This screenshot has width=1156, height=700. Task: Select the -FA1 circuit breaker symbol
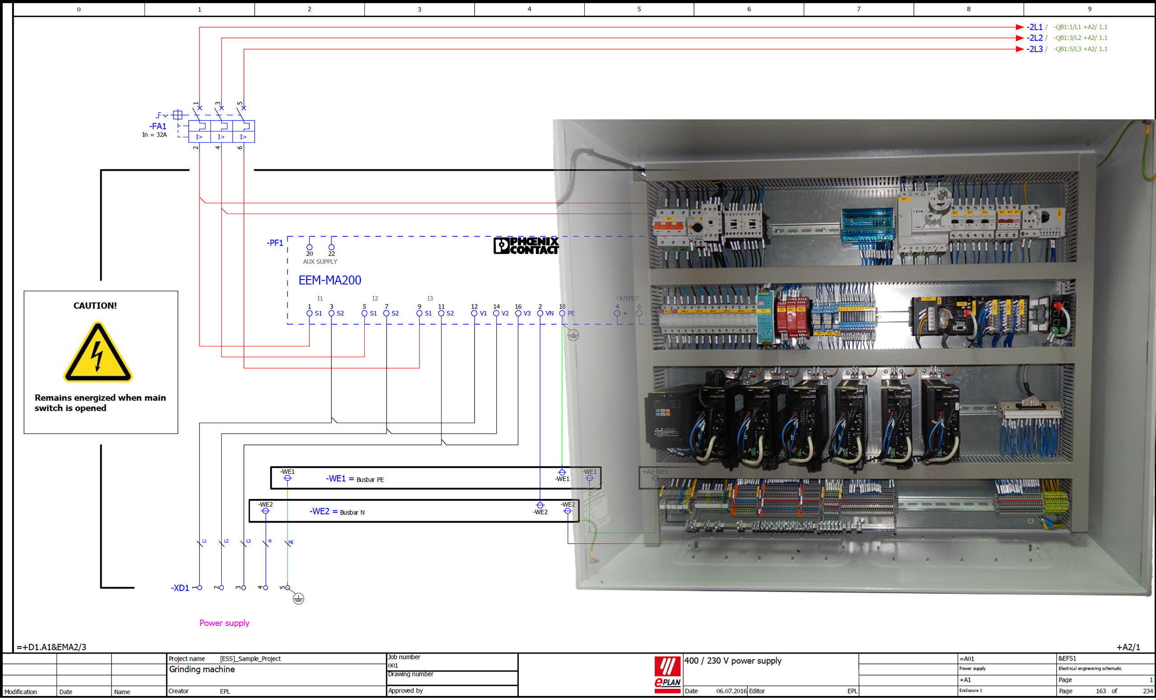coord(221,131)
